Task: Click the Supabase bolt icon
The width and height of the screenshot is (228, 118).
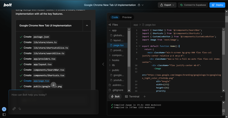Action: [x=181, y=5]
